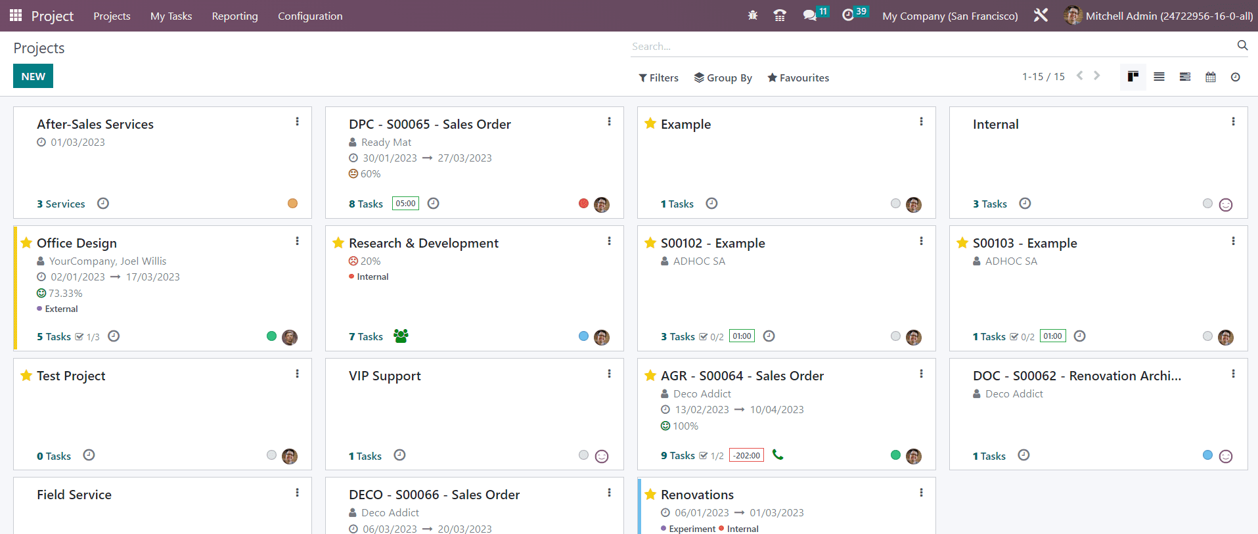1258x534 pixels.
Task: Open activity clock on Internal card
Action: [1025, 204]
